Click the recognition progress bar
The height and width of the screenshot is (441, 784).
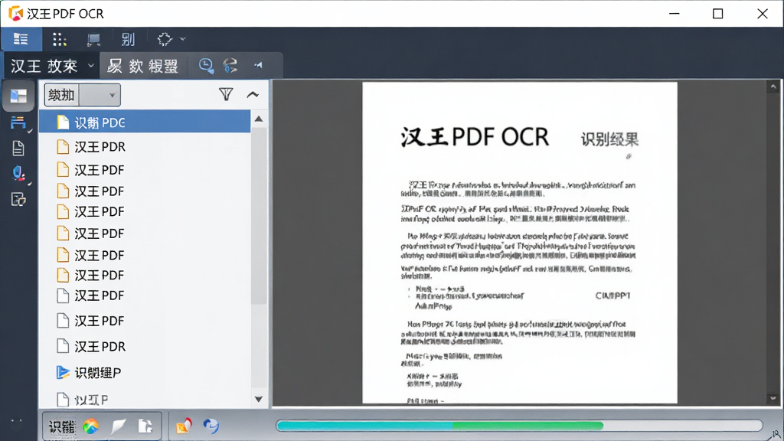coord(519,426)
